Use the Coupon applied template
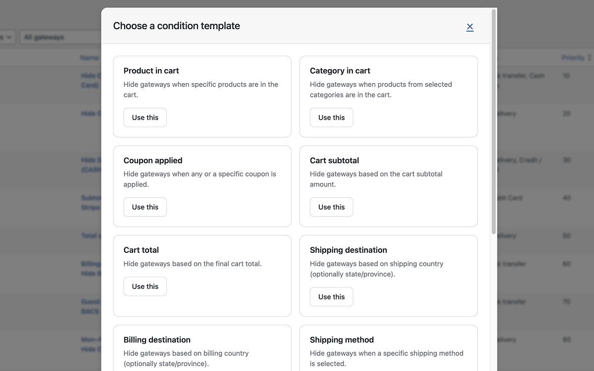The height and width of the screenshot is (371, 594). [x=145, y=207]
